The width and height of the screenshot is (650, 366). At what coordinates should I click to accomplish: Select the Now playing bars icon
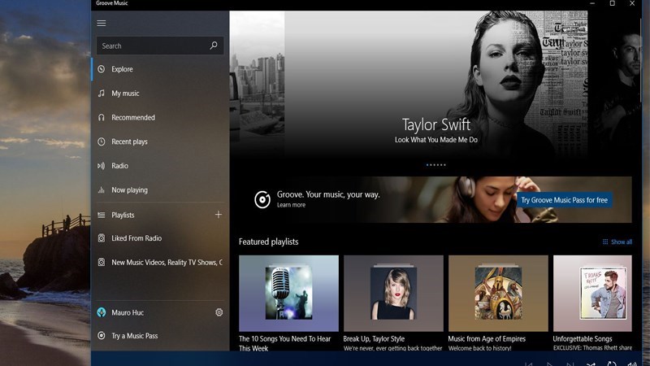(x=102, y=190)
